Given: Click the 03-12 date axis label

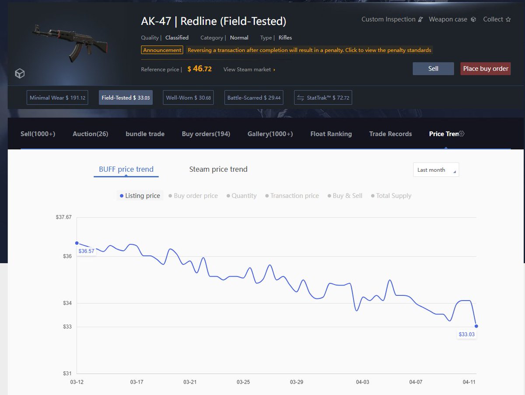Looking at the screenshot, I should pos(77,382).
